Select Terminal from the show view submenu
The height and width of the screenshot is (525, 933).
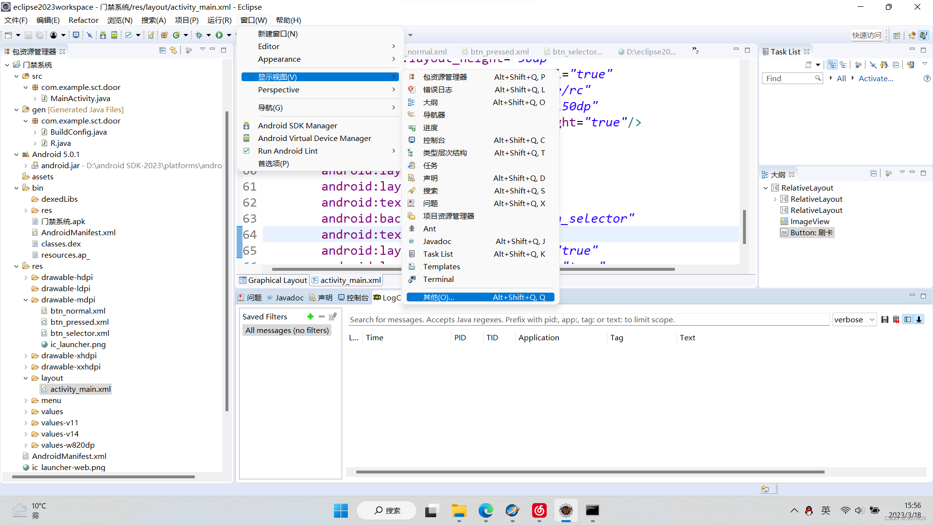[438, 279]
